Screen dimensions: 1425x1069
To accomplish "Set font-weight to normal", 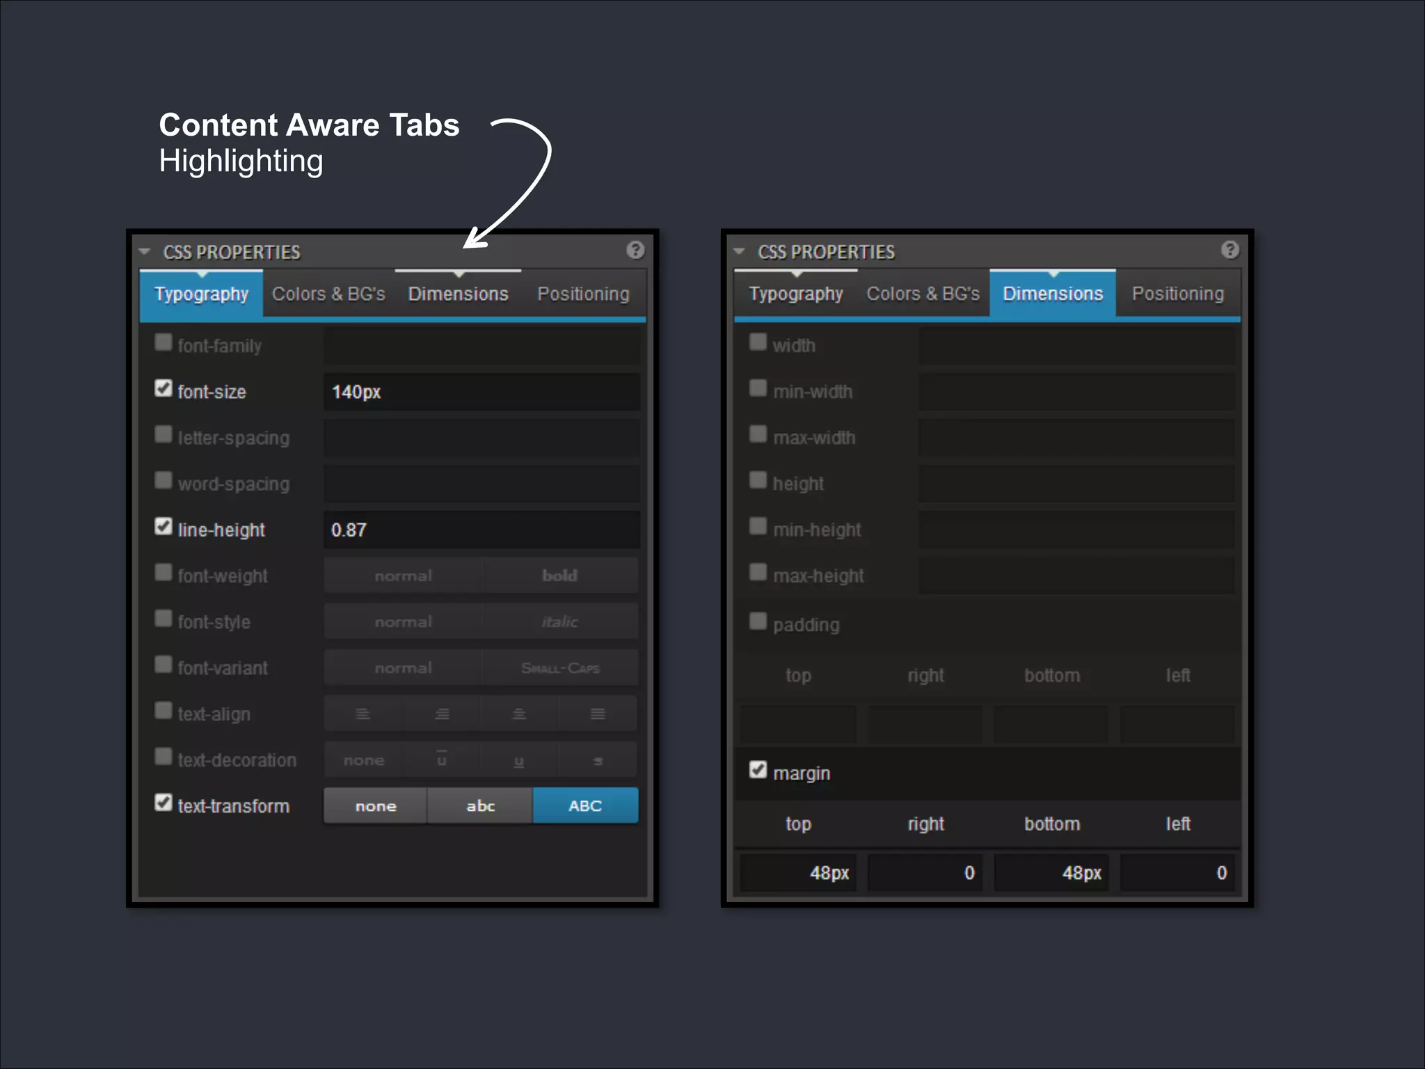I will pyautogui.click(x=403, y=576).
